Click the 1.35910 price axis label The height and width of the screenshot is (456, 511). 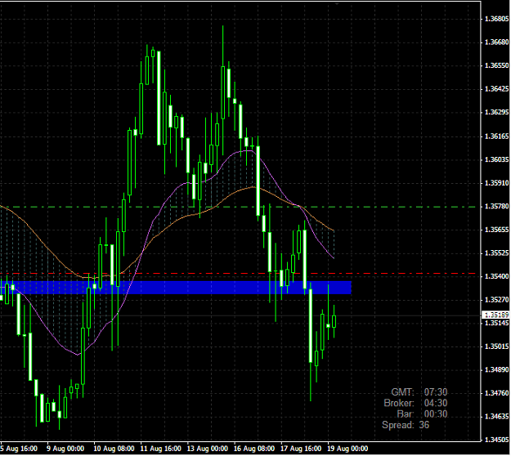click(496, 183)
